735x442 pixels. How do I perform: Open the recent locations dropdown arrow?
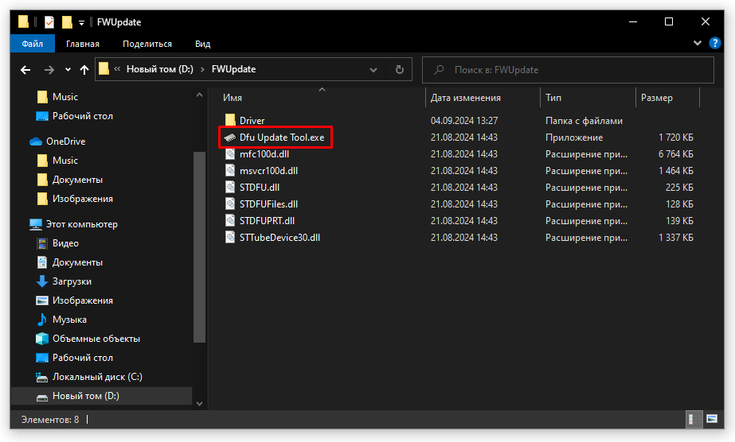coord(68,70)
